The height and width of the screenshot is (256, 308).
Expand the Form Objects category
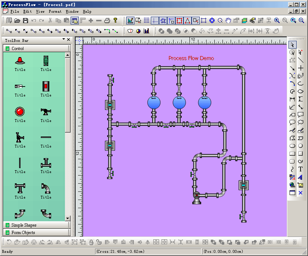pyautogui.click(x=37, y=233)
